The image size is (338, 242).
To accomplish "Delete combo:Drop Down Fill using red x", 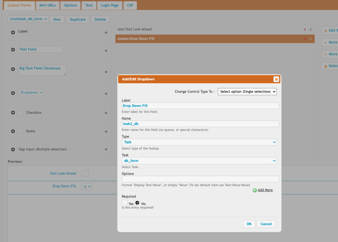I will point(305,39).
